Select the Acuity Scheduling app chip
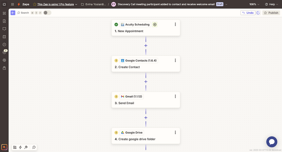The image size is (282, 152). click(x=135, y=24)
